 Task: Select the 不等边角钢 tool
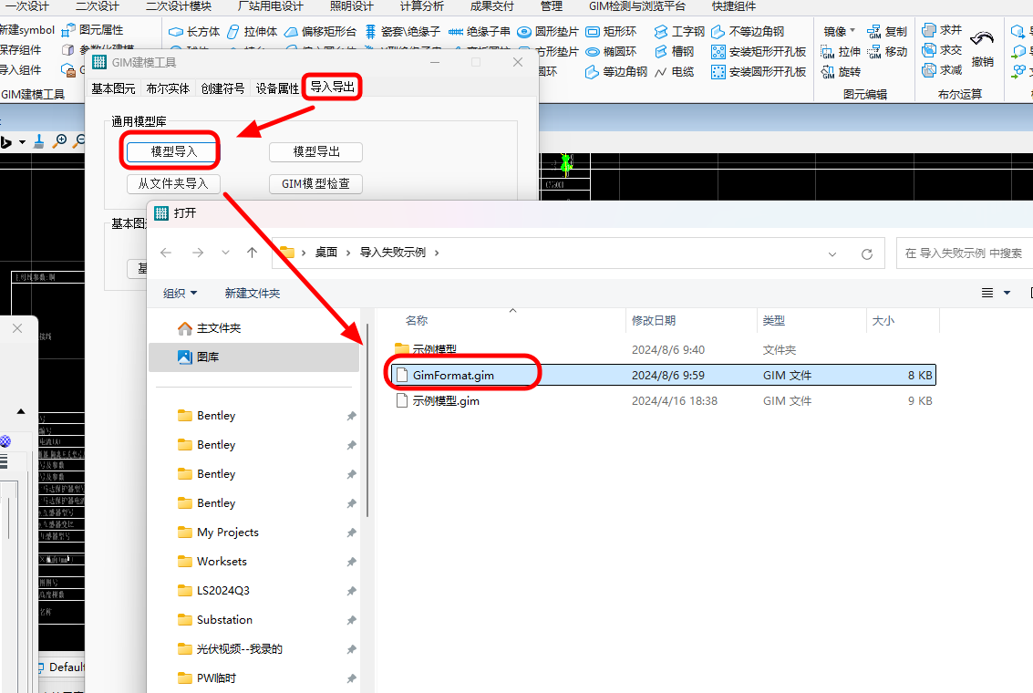coord(748,32)
